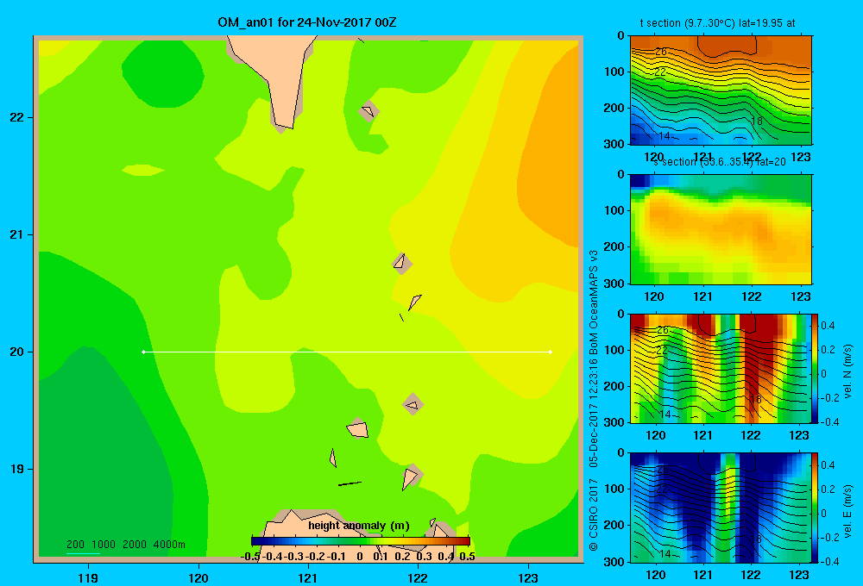
Task: Click the 0 tick on height anomaly scale
Action: pyautogui.click(x=359, y=557)
